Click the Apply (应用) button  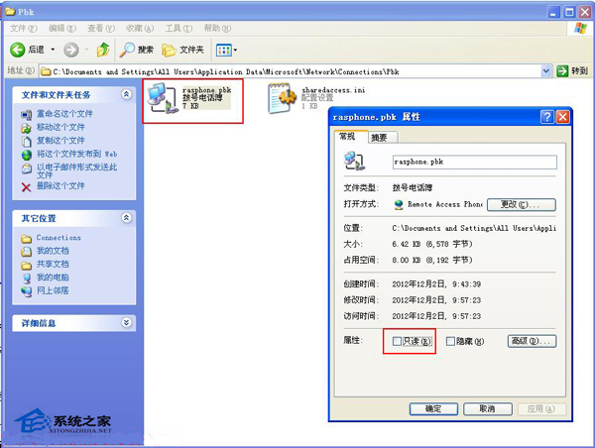click(541, 409)
